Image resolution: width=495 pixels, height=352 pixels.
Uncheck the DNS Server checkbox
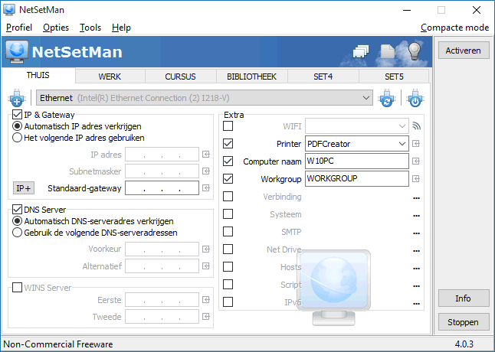[17, 210]
